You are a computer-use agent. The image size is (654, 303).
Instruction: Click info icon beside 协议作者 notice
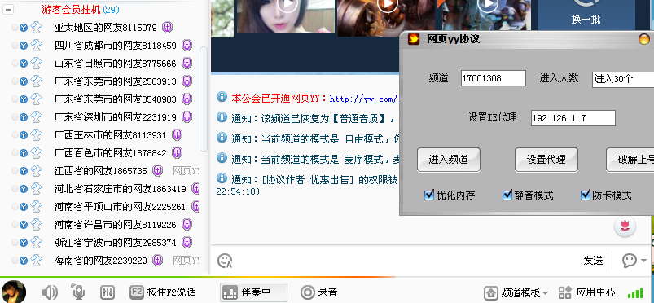pyautogui.click(x=222, y=178)
